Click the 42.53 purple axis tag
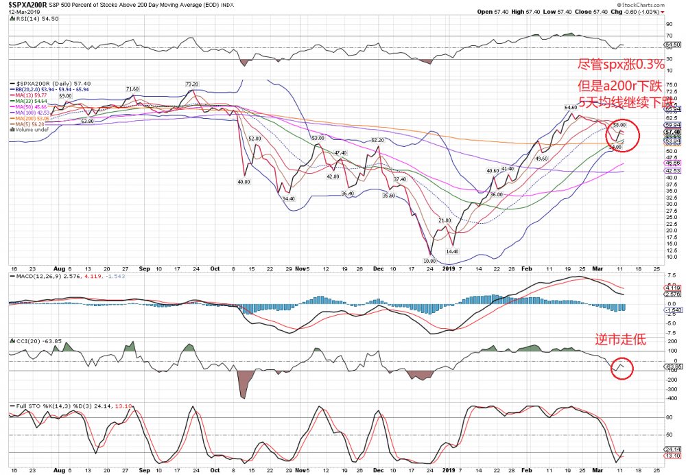 pos(673,171)
